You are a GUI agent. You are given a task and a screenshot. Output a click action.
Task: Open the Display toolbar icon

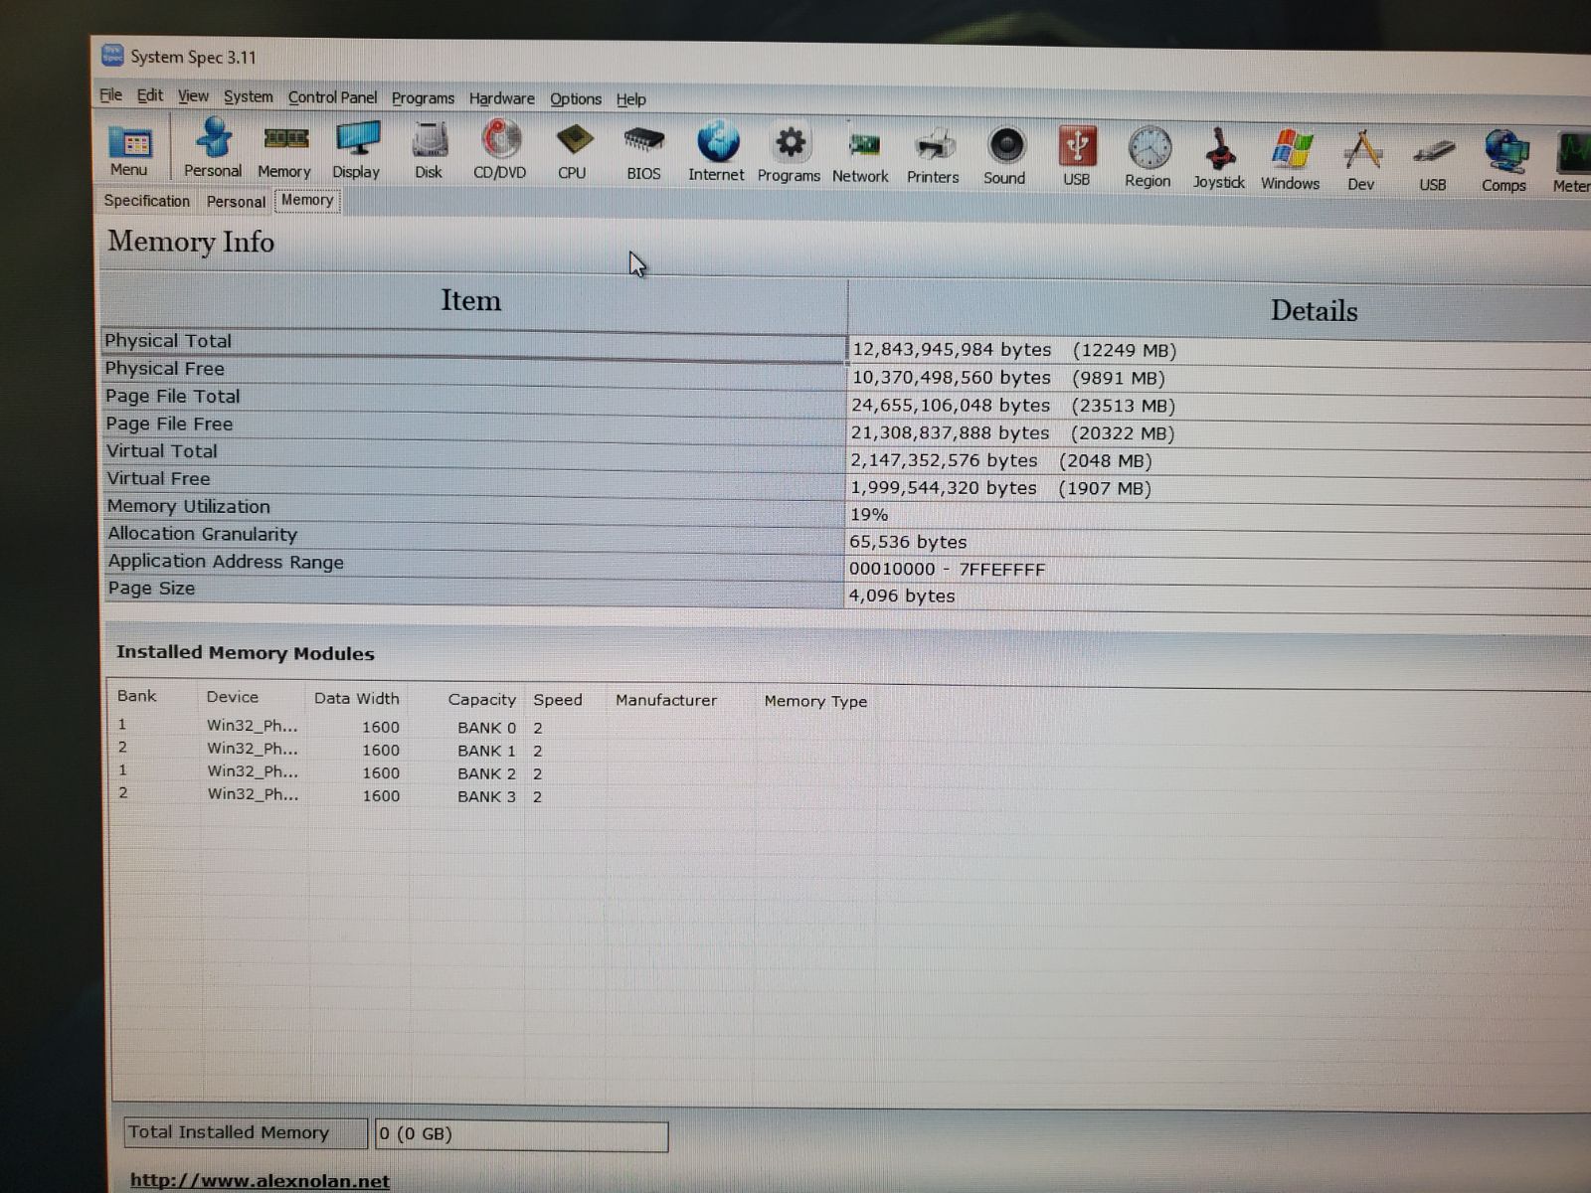(x=356, y=151)
